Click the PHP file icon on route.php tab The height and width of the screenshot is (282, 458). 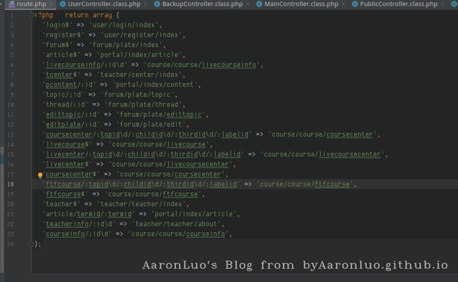(12, 4)
